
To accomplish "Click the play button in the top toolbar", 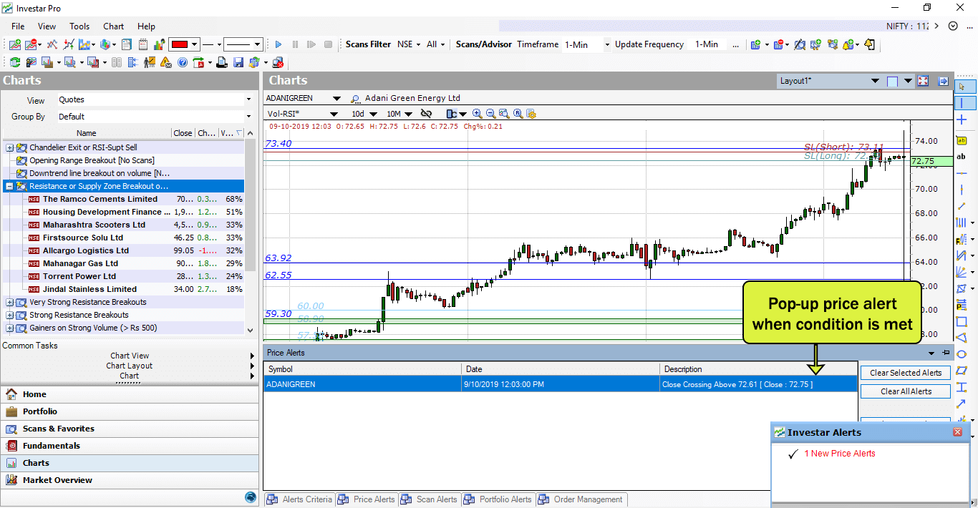I will pyautogui.click(x=279, y=44).
